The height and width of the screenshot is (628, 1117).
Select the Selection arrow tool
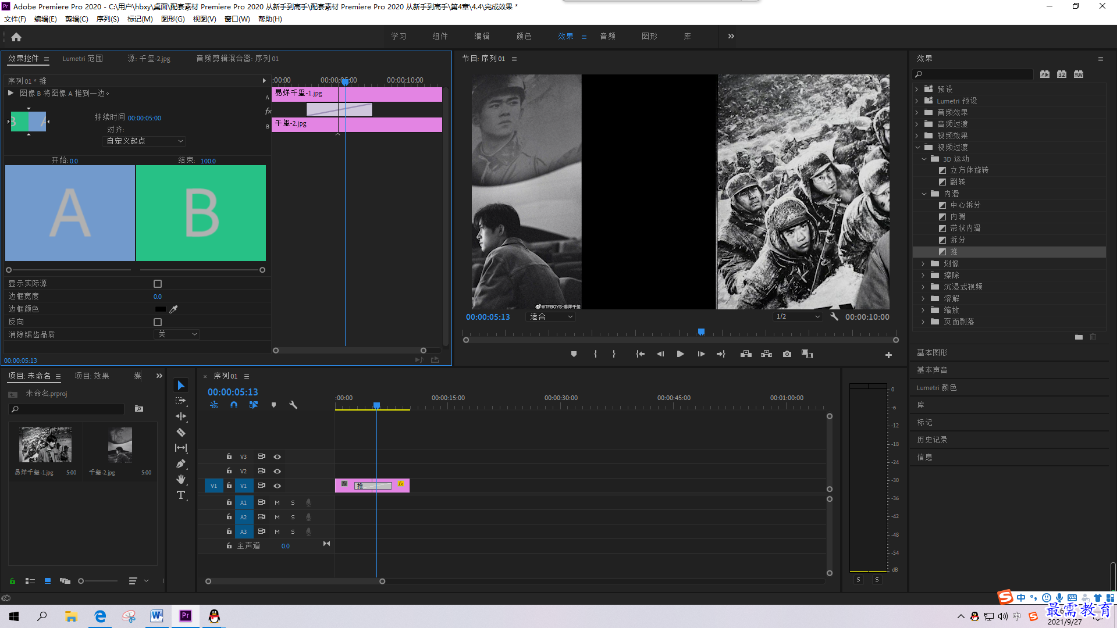181,386
